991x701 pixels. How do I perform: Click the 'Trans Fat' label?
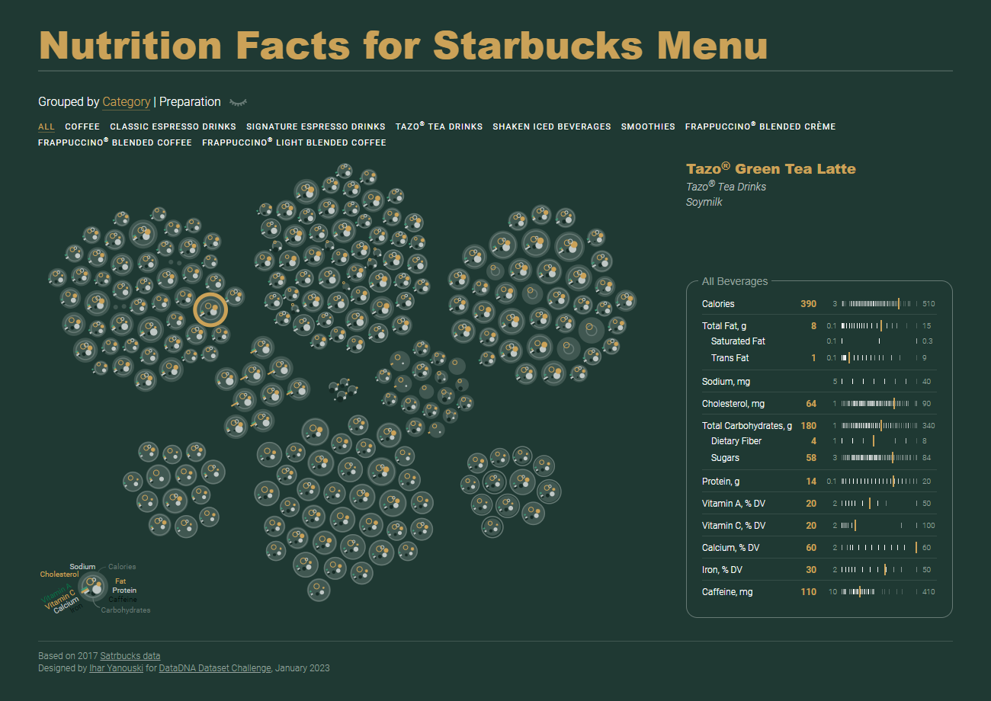point(730,358)
